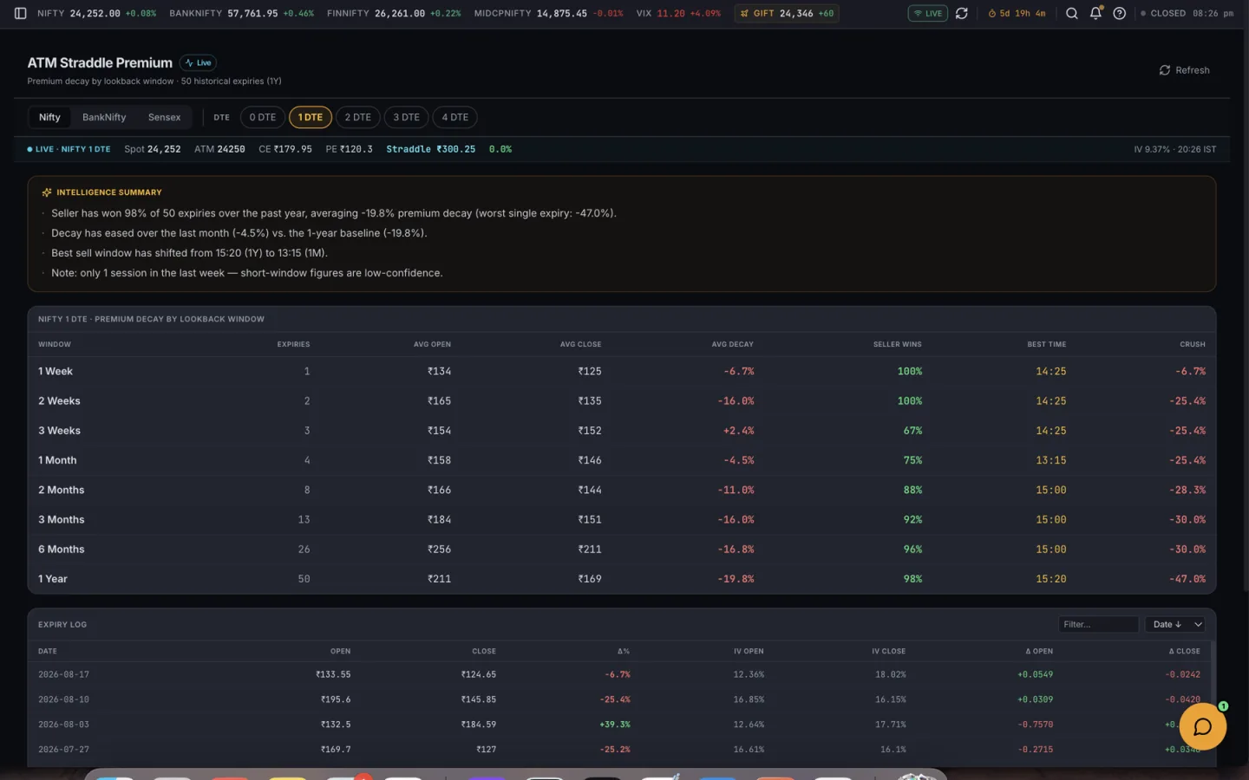Click the 15:20 best time value
1249x780 pixels.
coord(1051,579)
